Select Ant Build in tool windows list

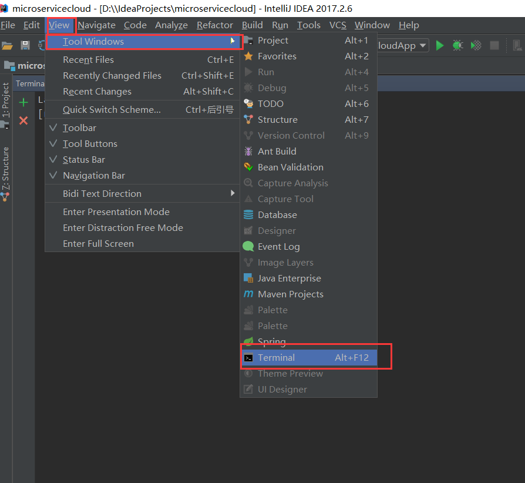(309, 152)
